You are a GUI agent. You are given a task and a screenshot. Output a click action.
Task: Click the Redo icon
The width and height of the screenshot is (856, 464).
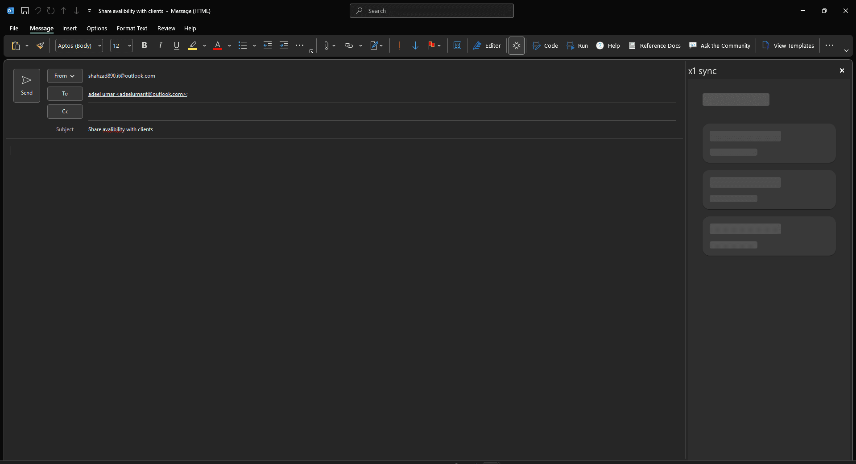[x=51, y=11]
